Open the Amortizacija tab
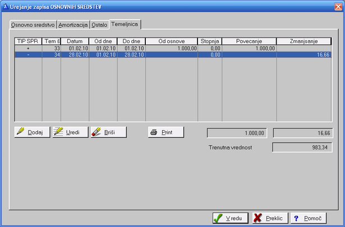 click(x=73, y=25)
